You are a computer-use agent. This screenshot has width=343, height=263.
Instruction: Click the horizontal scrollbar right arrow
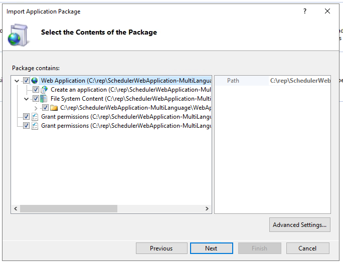coord(208,208)
